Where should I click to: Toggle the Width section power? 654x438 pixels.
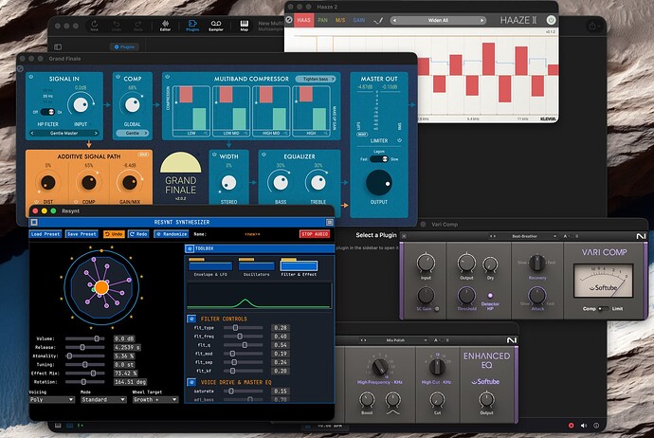(214, 155)
